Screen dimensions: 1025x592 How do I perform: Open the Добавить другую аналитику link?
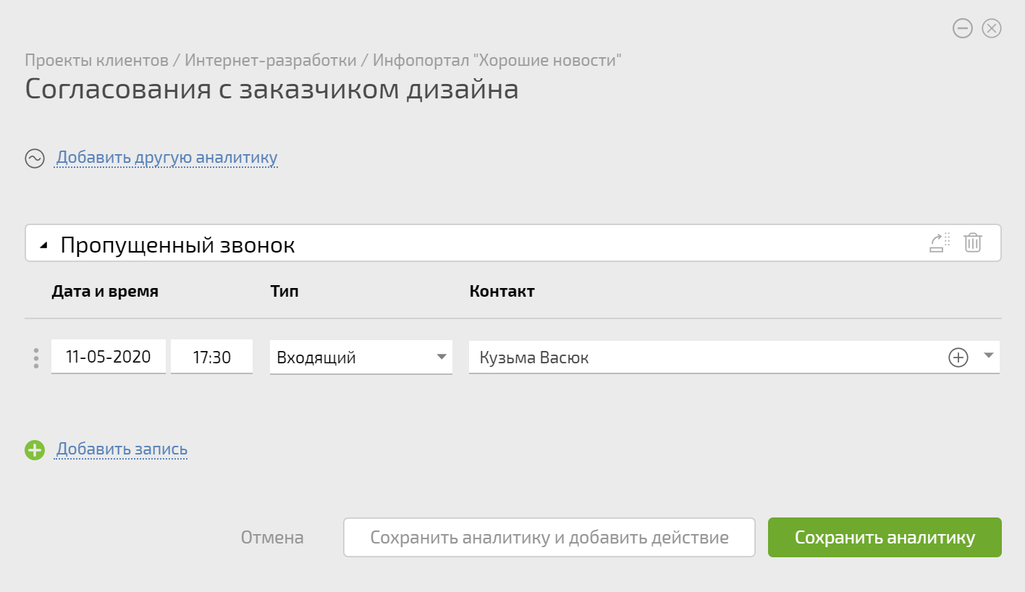pyautogui.click(x=166, y=158)
